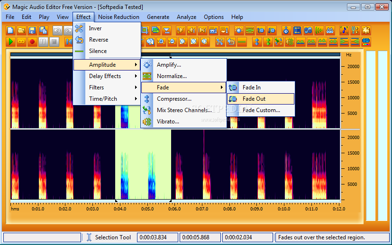392x245 pixels.
Task: Open the File menu
Action: tap(10, 17)
